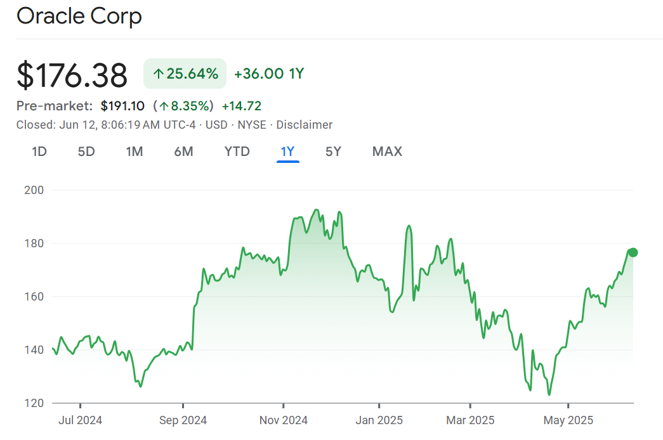Click the green endpoint dot on the chart line
The height and width of the screenshot is (440, 663).
pyautogui.click(x=633, y=252)
